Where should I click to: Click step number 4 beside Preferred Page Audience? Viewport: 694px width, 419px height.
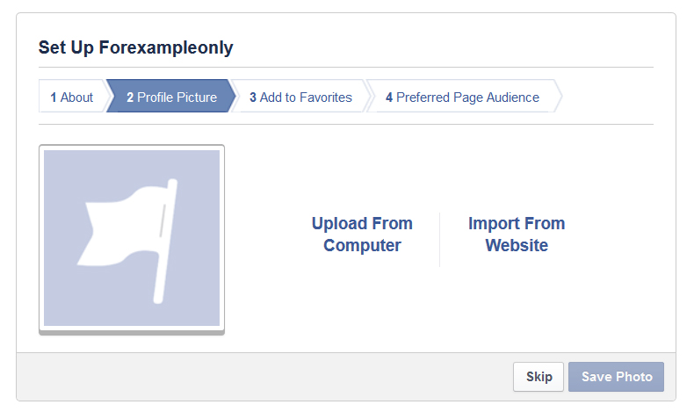tap(389, 98)
